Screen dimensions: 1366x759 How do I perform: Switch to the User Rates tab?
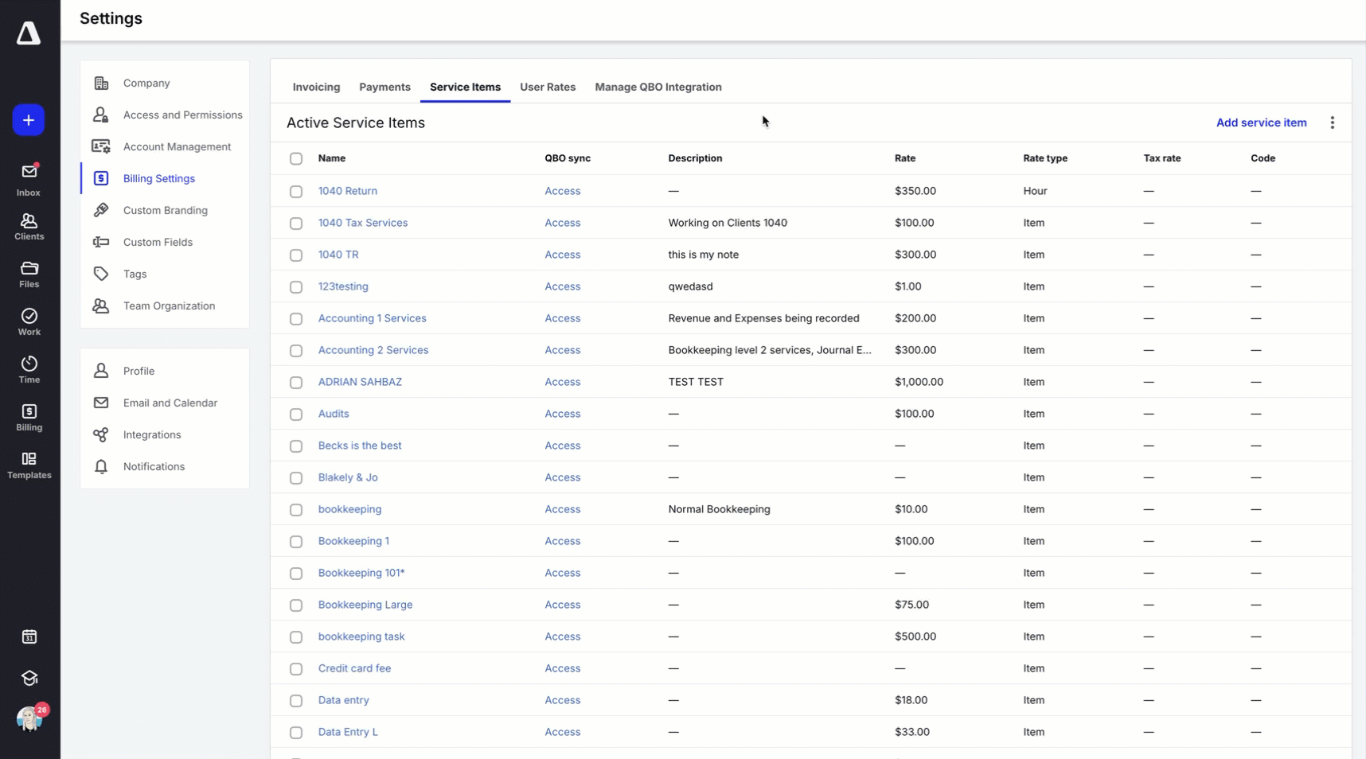tap(547, 87)
